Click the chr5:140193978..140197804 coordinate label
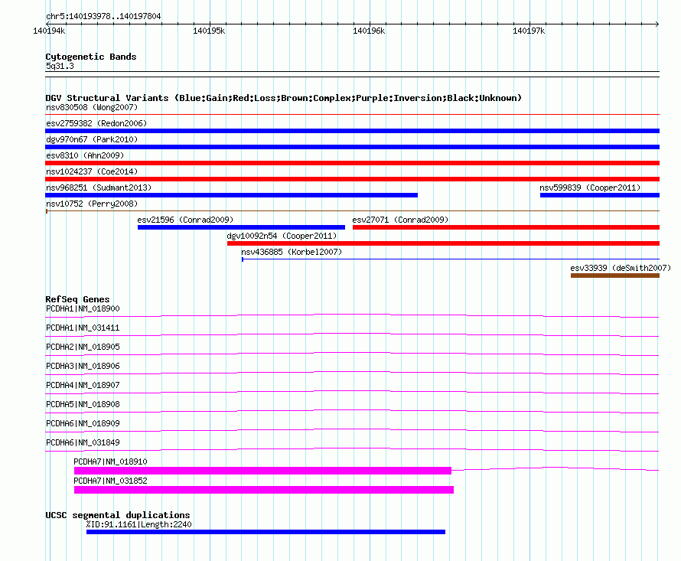The width and height of the screenshot is (681, 561). click(x=103, y=16)
